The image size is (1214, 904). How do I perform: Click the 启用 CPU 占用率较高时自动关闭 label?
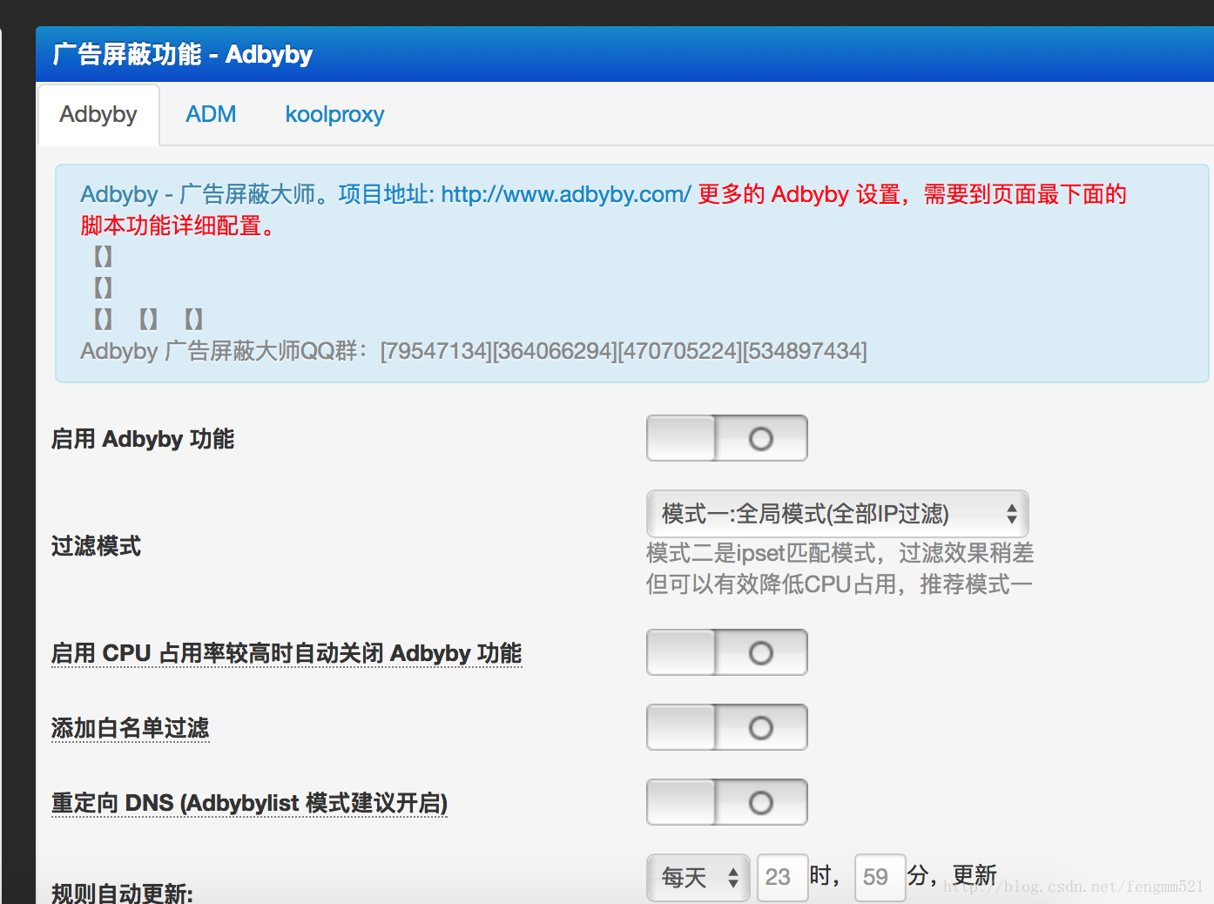click(x=287, y=653)
